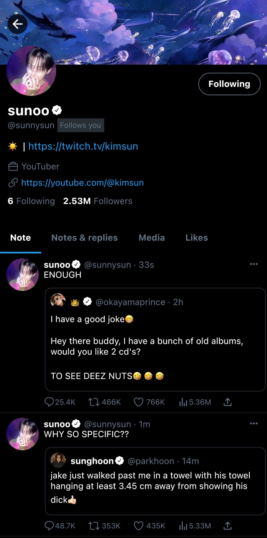Open more options for ENOUGH post
Image resolution: width=267 pixels, height=538 pixels.
(x=254, y=264)
